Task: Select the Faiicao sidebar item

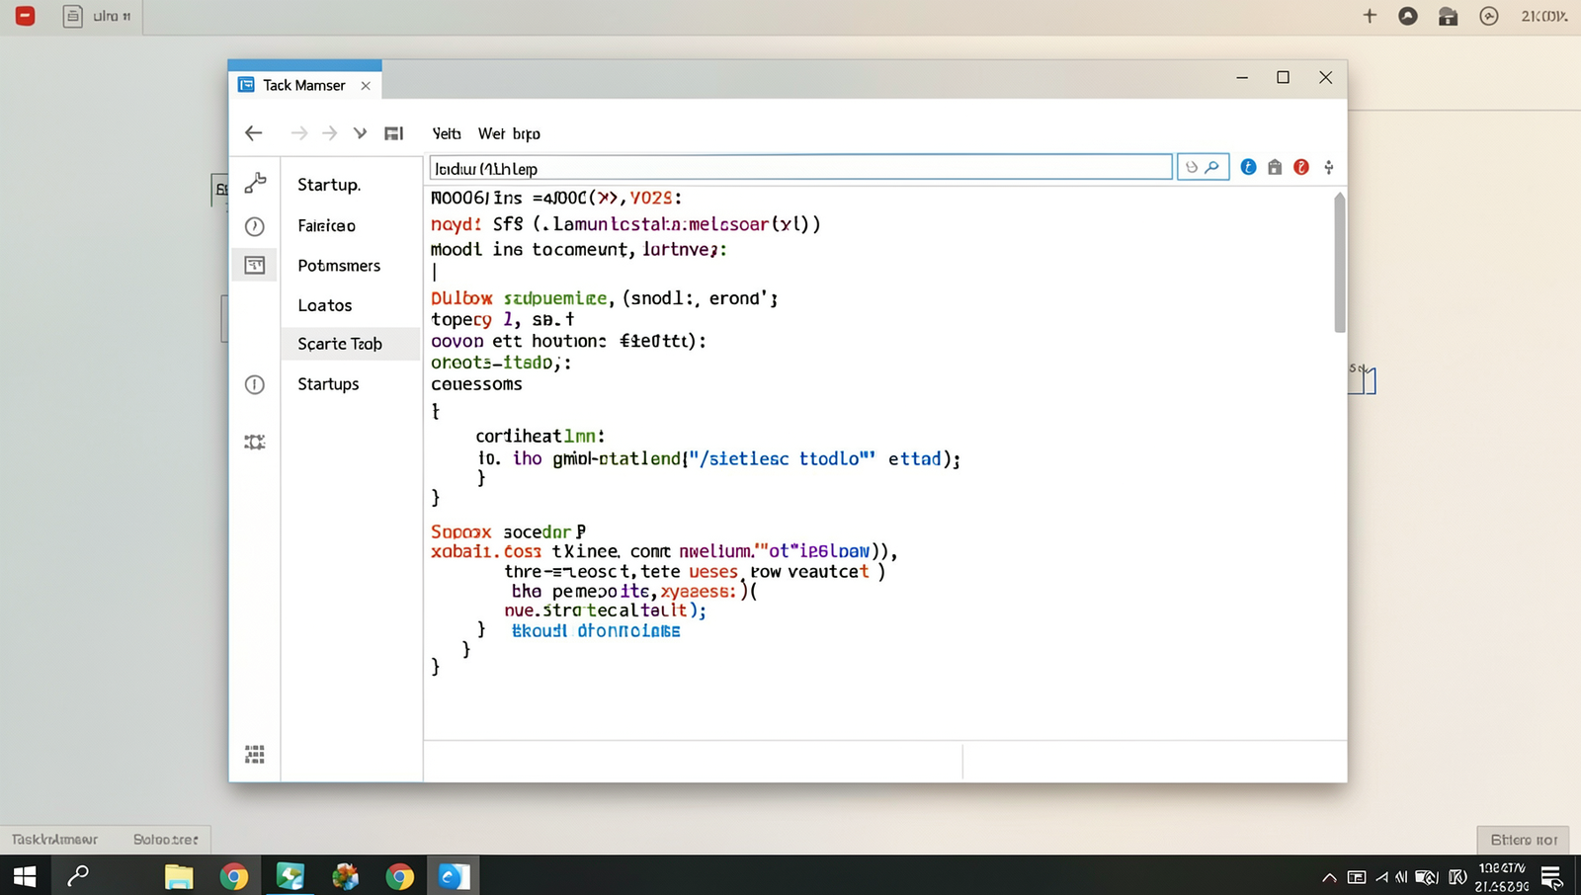Action: (326, 225)
